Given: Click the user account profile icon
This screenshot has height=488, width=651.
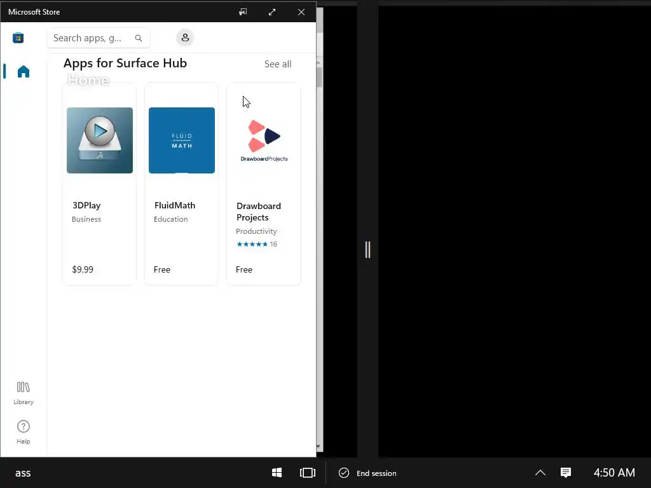Looking at the screenshot, I should [185, 37].
